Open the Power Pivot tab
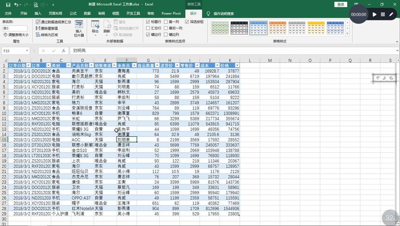This screenshot has width=400, height=226. click(x=171, y=13)
